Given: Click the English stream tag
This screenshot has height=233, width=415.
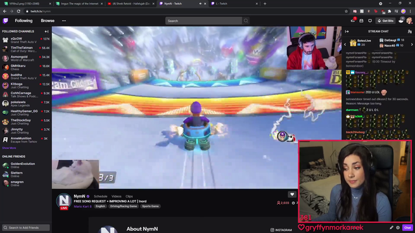Looking at the screenshot, I should 101,206.
